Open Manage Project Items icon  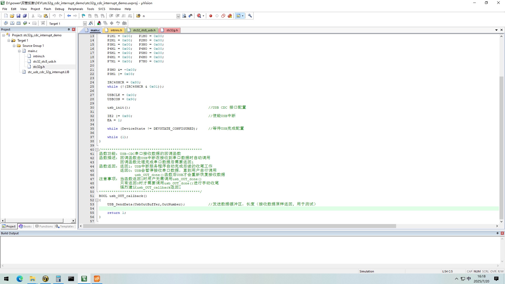click(99, 23)
